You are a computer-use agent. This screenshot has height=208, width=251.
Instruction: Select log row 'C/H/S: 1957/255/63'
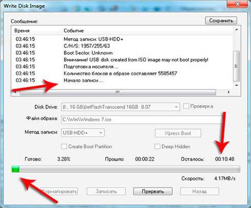[x=122, y=46]
